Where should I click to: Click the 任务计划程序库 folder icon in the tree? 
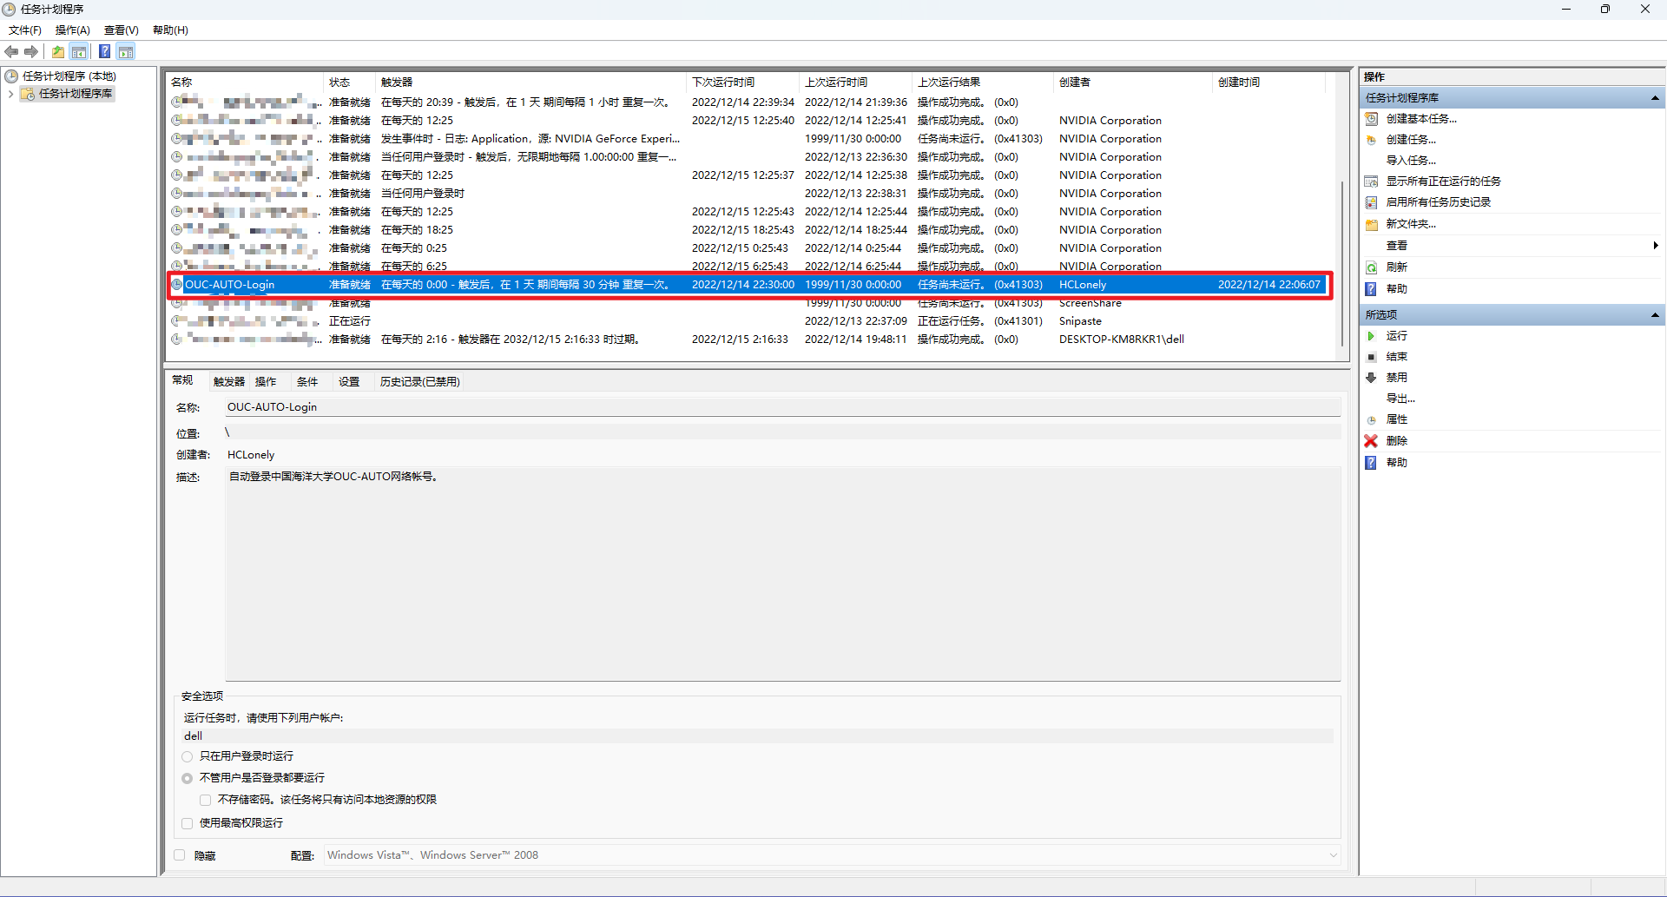click(29, 94)
